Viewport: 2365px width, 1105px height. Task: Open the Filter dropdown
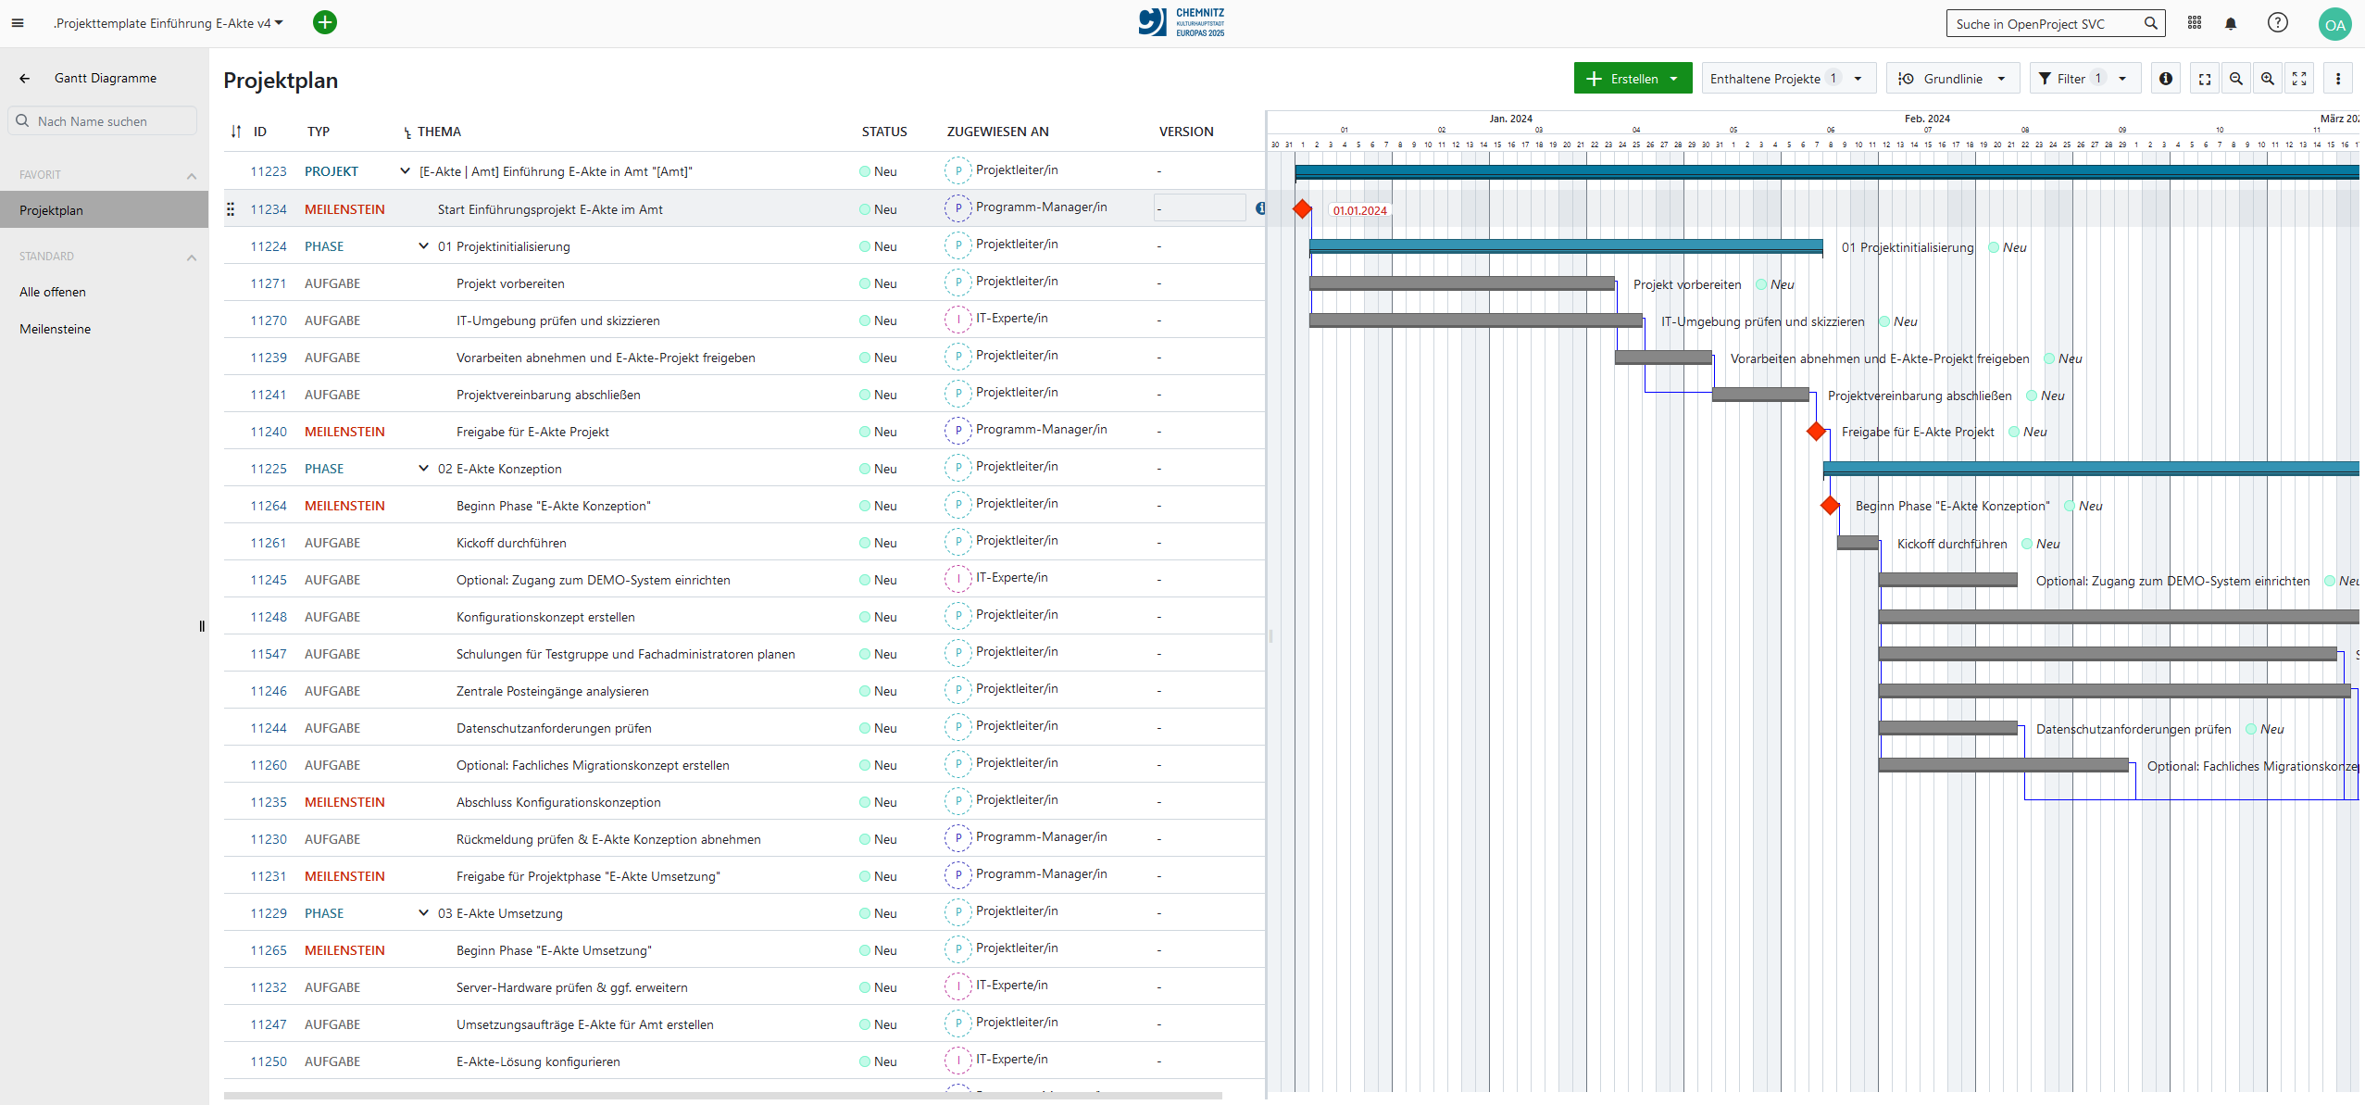[x=2084, y=78]
